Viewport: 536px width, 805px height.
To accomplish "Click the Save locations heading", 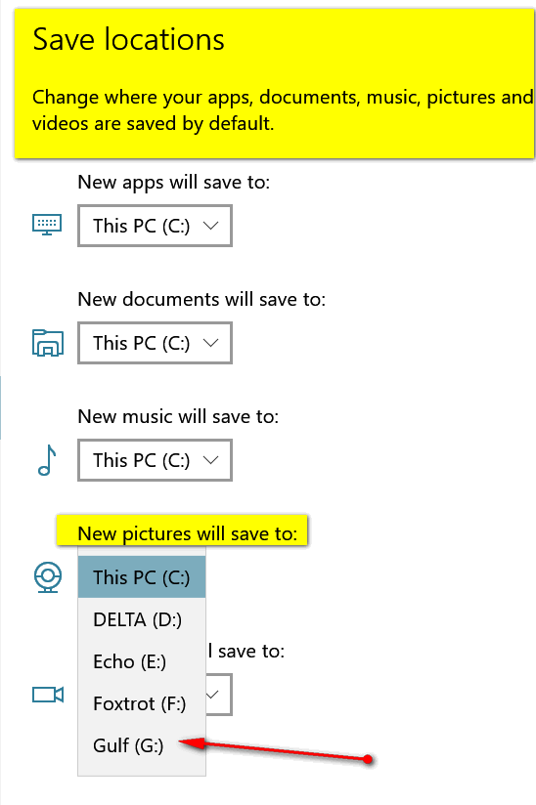I will pos(128,39).
